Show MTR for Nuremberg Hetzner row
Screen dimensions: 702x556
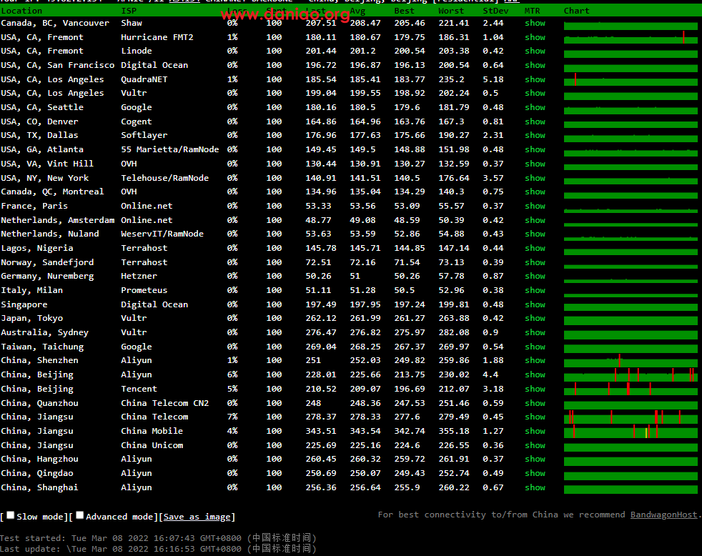(x=535, y=276)
